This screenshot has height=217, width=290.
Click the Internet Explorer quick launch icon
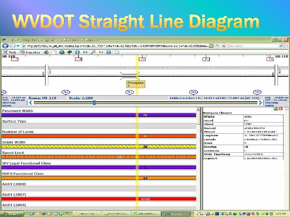pos(43,214)
